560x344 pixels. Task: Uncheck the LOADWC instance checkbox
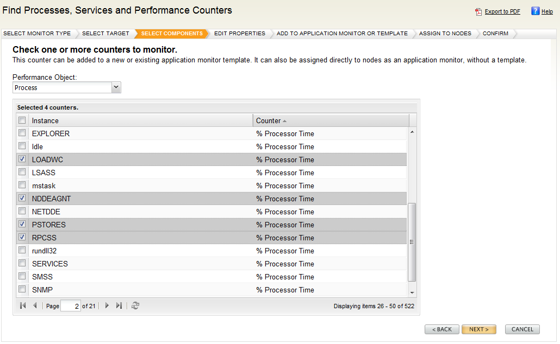tap(22, 160)
